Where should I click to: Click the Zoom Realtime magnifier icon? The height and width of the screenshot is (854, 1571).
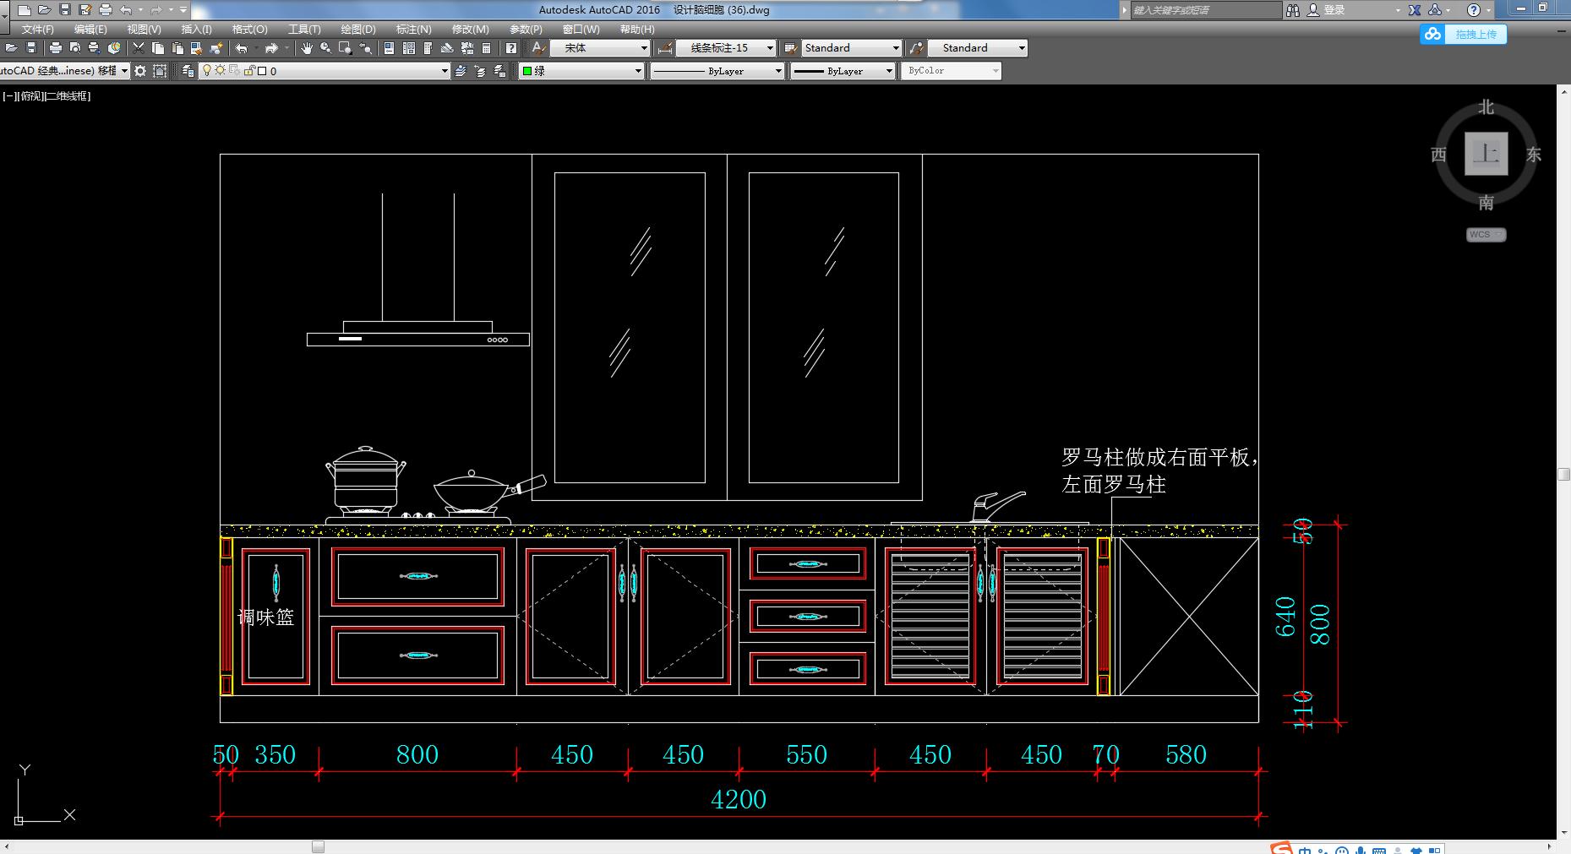click(x=325, y=48)
